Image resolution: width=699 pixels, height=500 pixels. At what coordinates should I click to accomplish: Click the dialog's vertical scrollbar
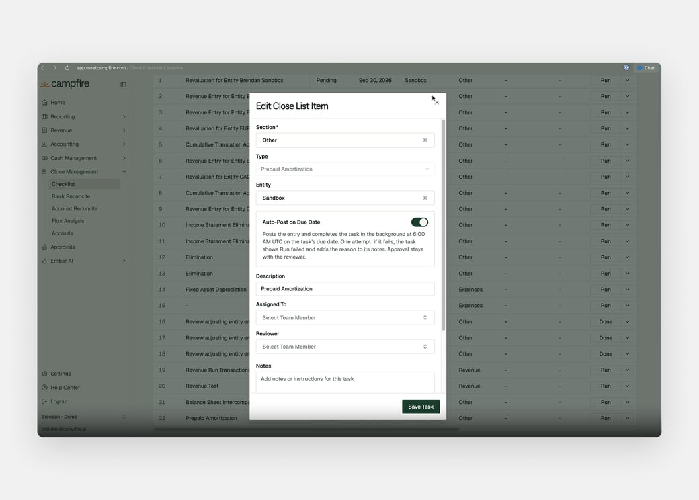pos(443,225)
